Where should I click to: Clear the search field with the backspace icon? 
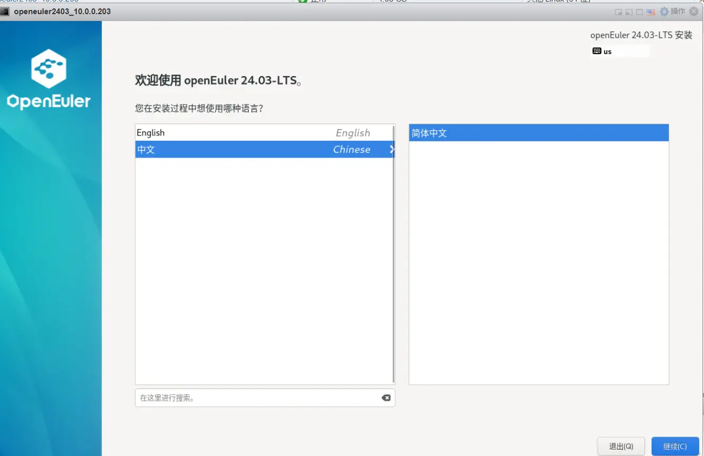coord(386,398)
